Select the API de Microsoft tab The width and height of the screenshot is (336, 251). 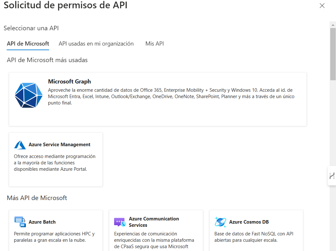click(x=28, y=44)
